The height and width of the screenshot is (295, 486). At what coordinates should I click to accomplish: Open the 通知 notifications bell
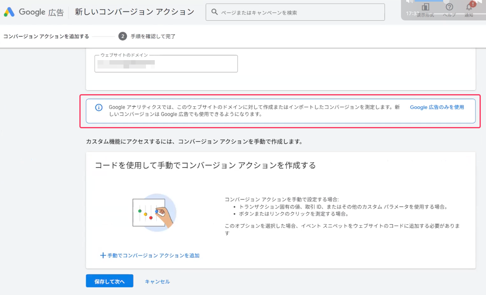pyautogui.click(x=469, y=6)
